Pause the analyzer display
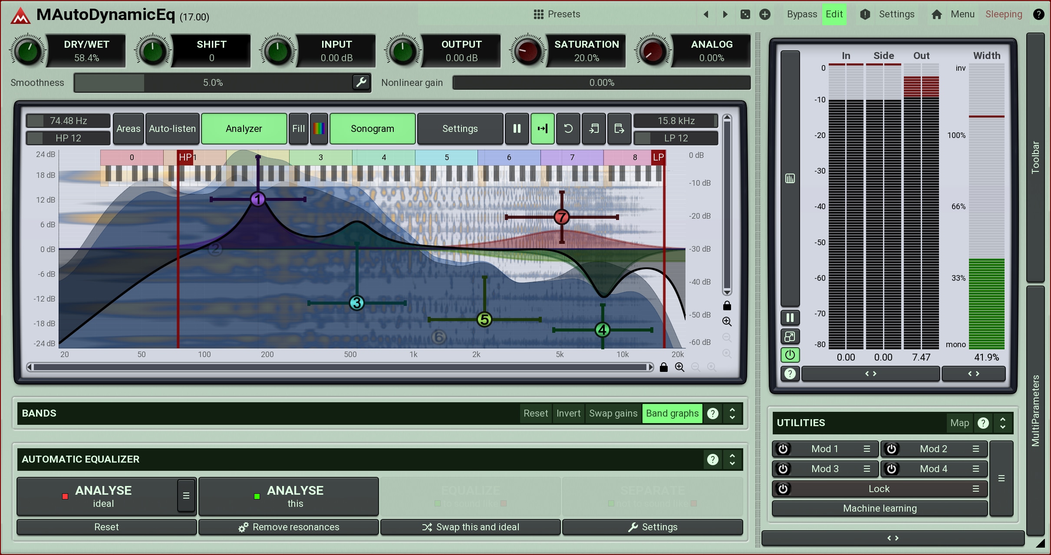 (x=517, y=128)
